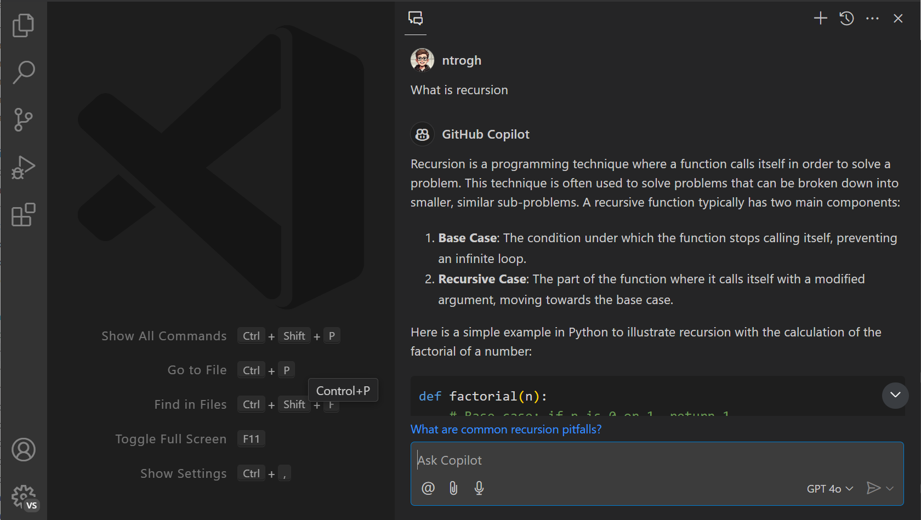Start a new chat with plus icon
Viewport: 921px width, 520px height.
[820, 19]
